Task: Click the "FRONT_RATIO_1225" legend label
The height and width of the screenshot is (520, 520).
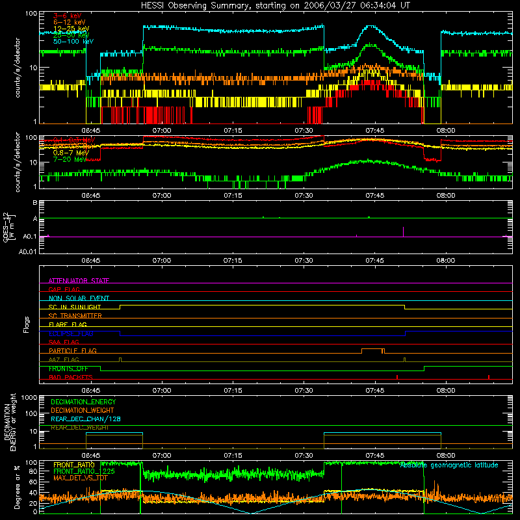Action: pos(84,471)
